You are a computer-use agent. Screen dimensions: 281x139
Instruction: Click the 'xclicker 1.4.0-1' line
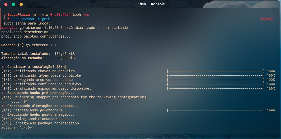18,128
